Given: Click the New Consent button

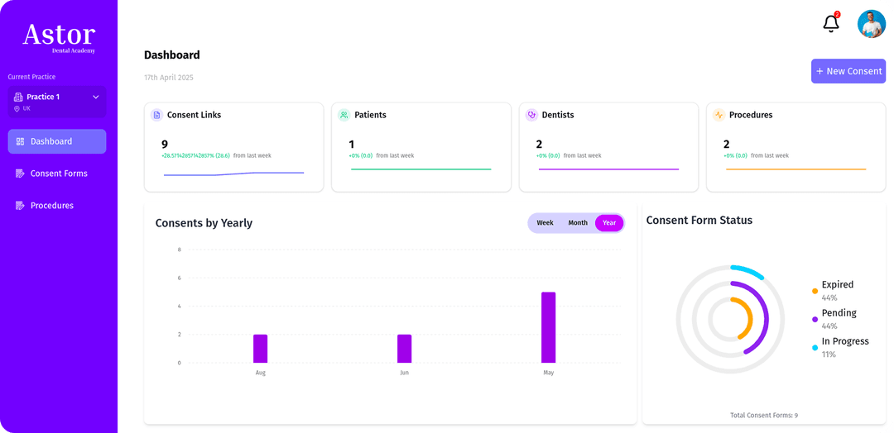Looking at the screenshot, I should 848,71.
